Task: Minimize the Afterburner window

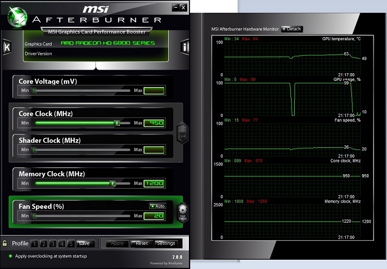Action: tap(175, 7)
